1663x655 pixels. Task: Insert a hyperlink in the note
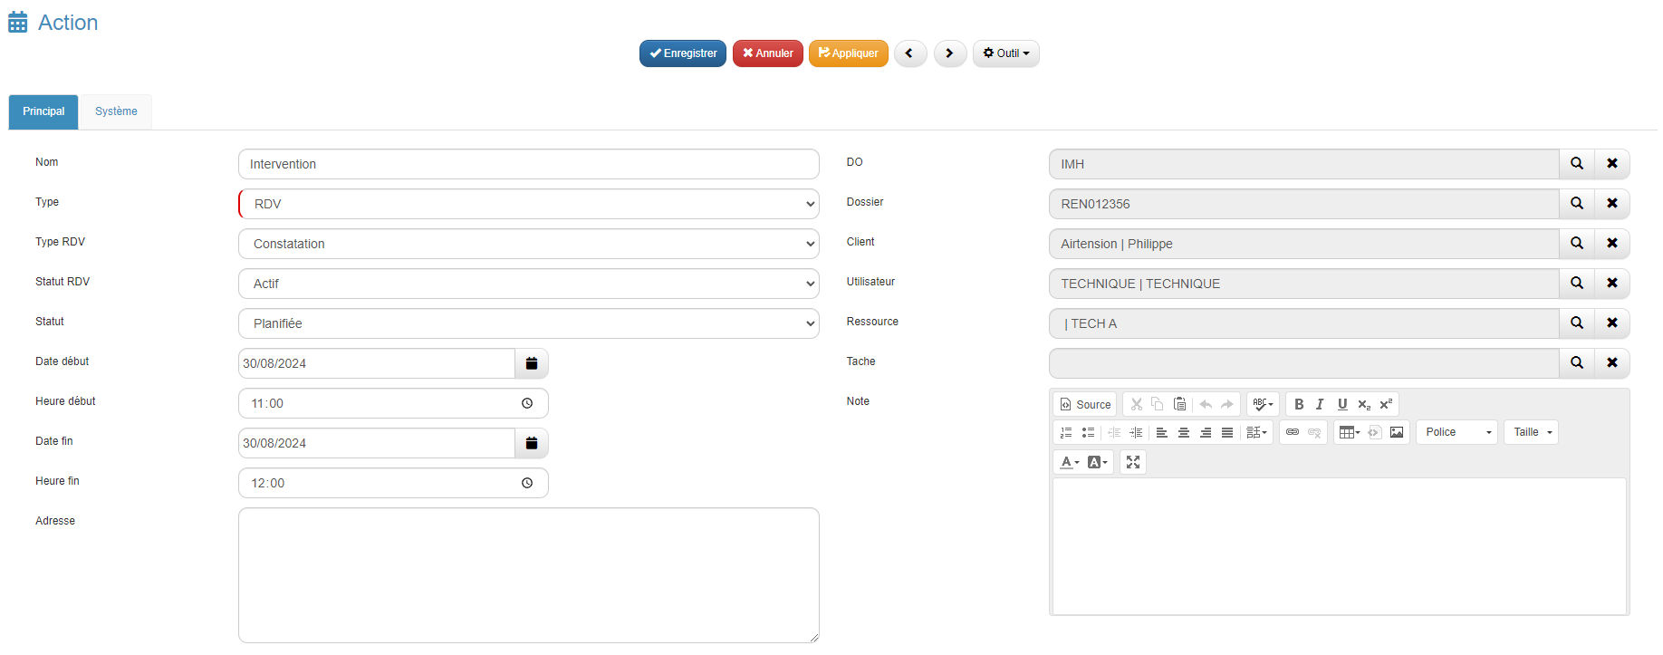(x=1293, y=432)
